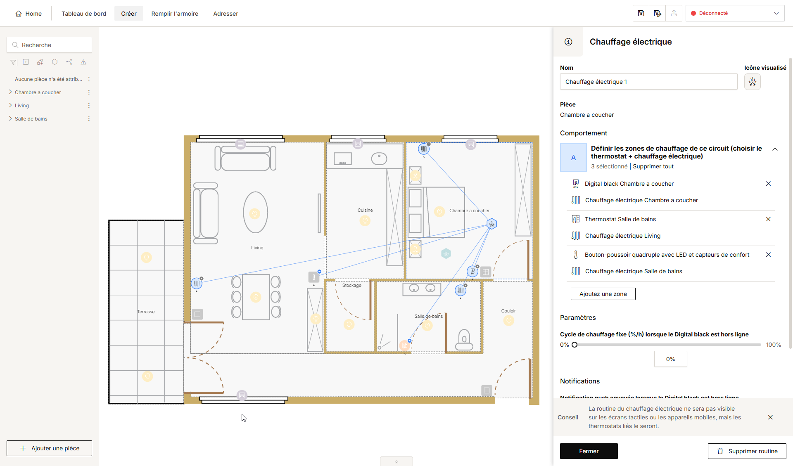Click the warning triangle icon in sidebar
The height and width of the screenshot is (466, 793).
(83, 62)
